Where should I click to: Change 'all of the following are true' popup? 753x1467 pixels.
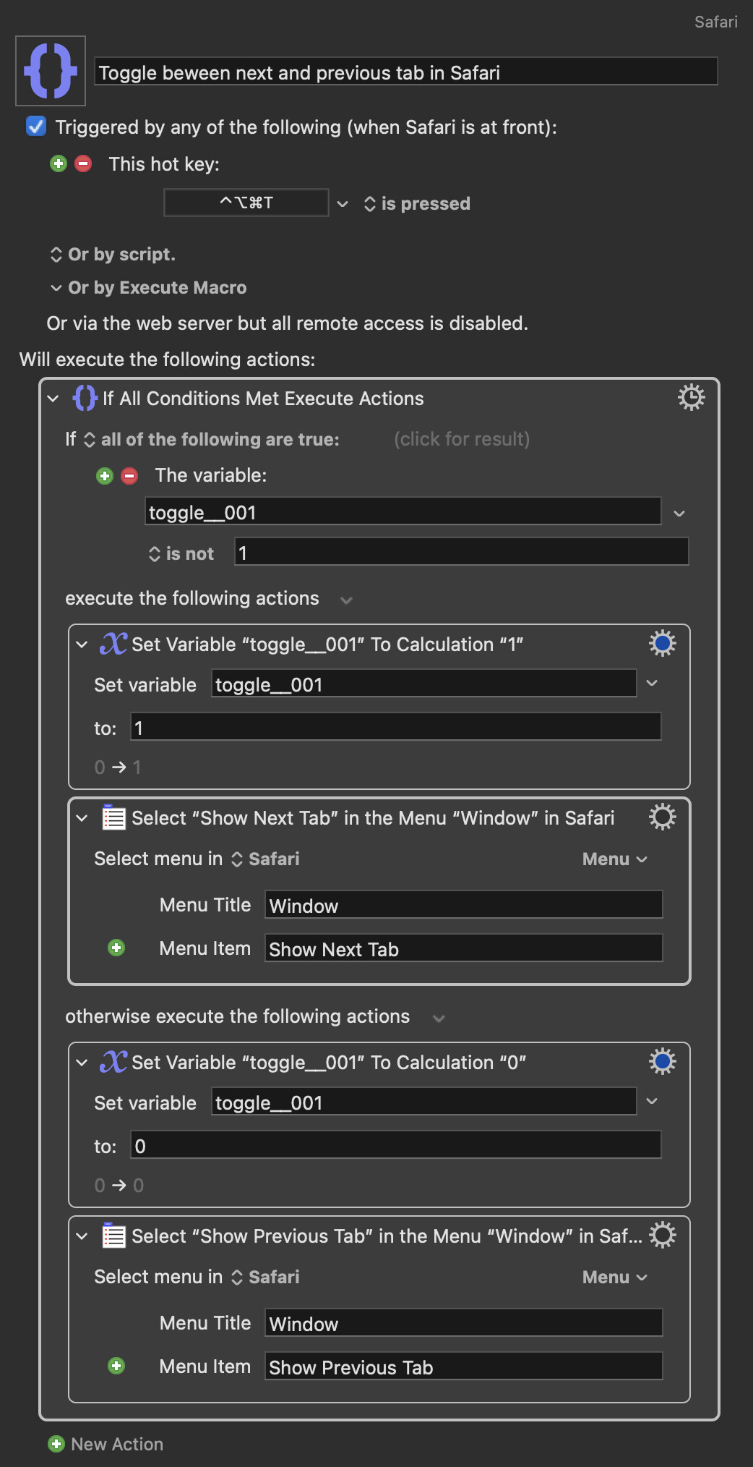(212, 439)
